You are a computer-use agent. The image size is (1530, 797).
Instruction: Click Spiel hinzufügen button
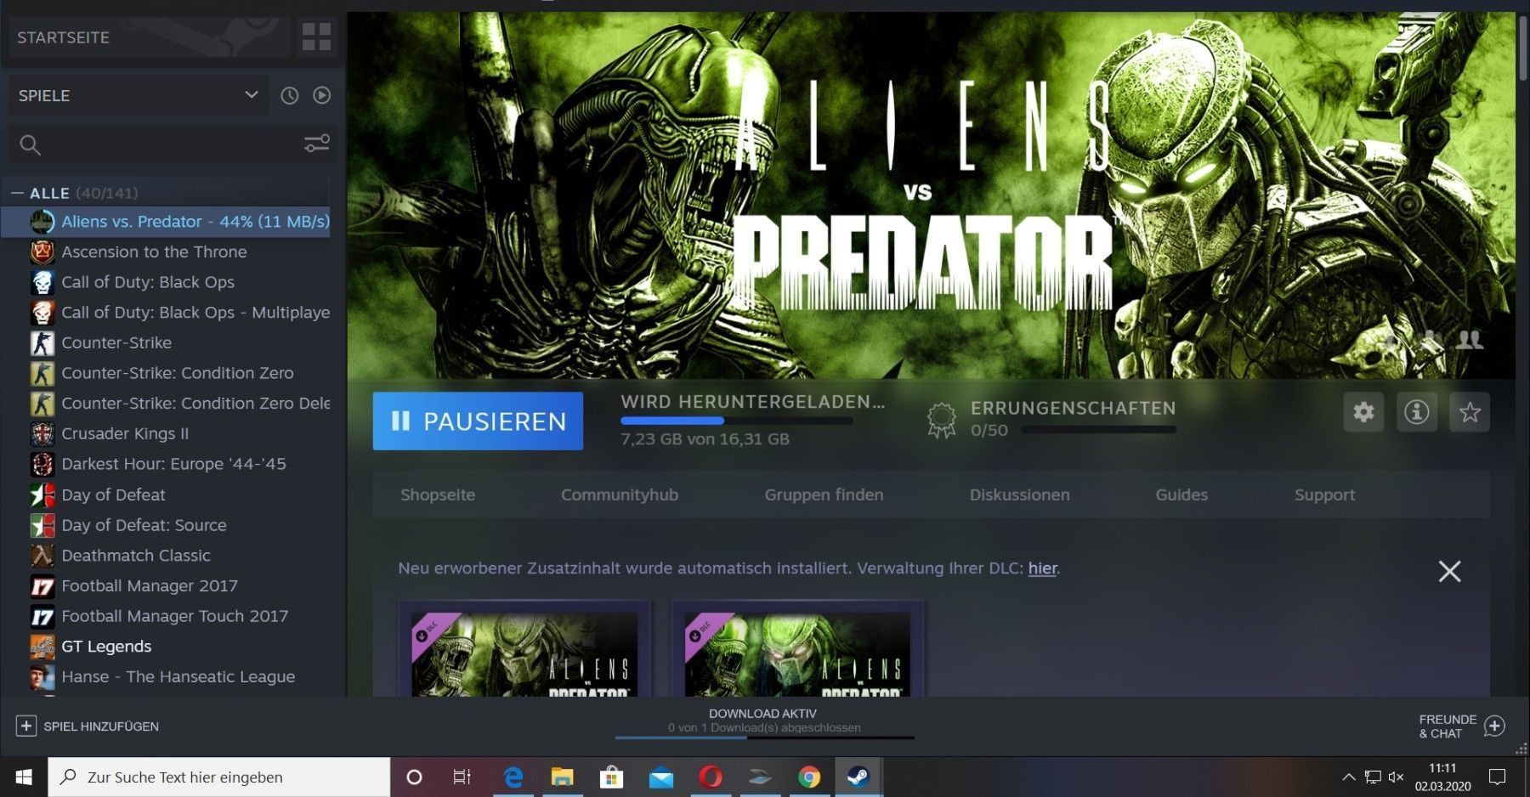click(88, 726)
